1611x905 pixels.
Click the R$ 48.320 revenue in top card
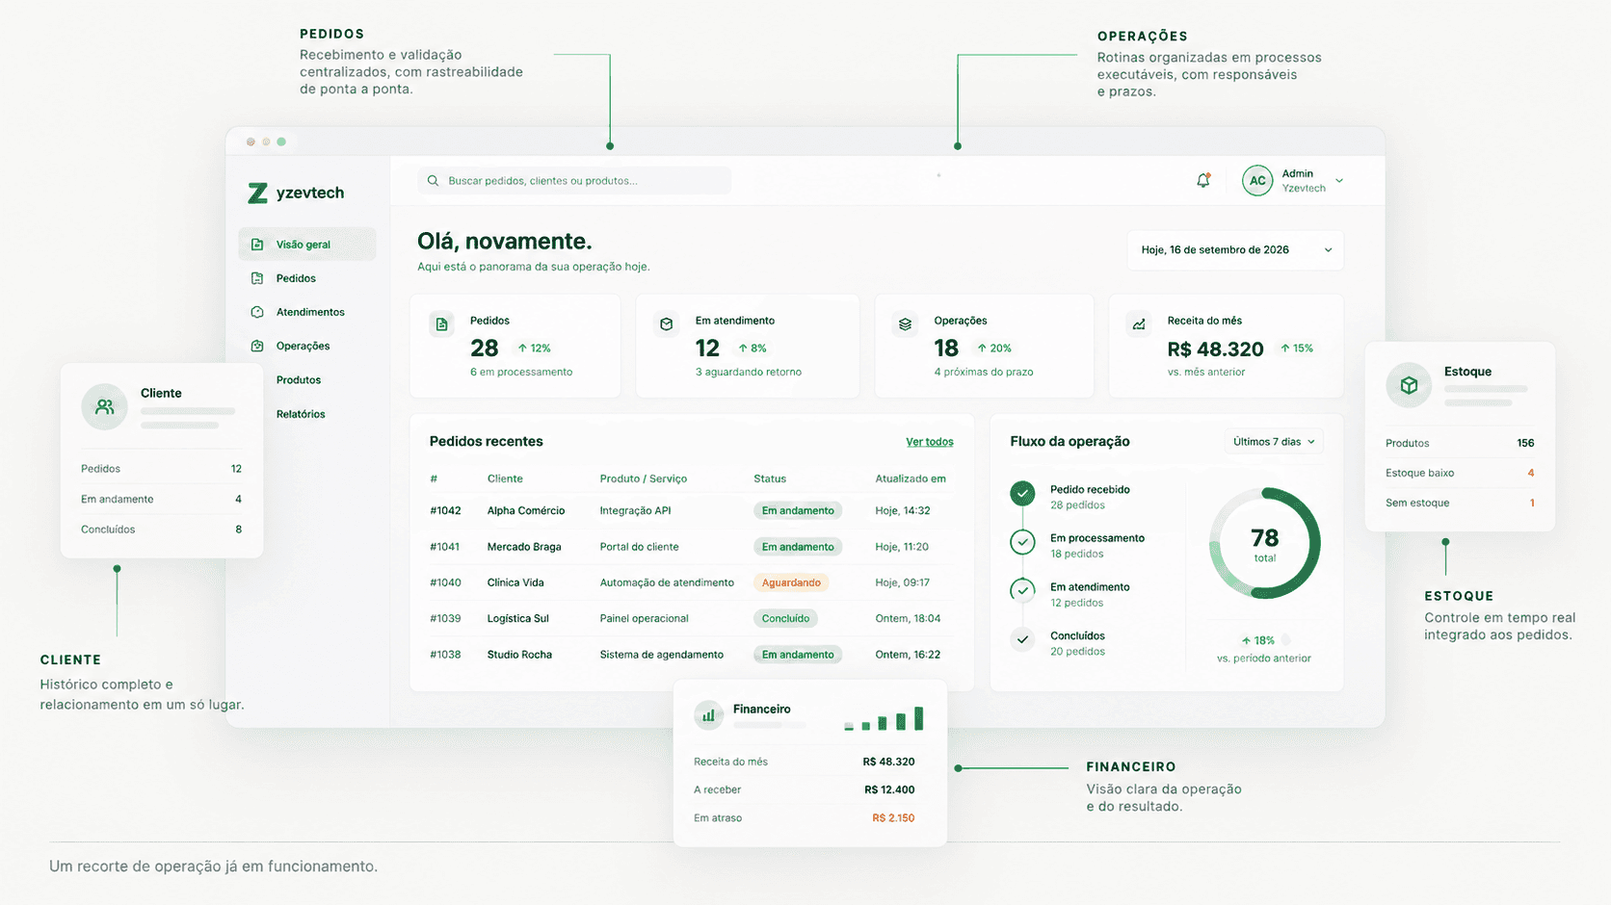pyautogui.click(x=1215, y=349)
